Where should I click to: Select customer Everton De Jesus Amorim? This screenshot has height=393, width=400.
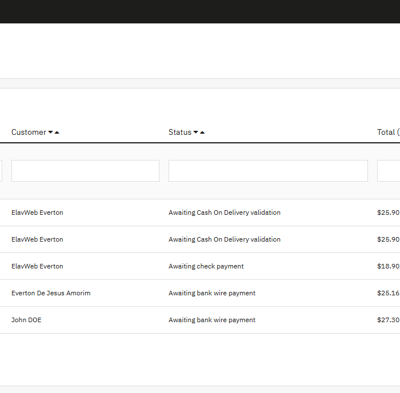click(51, 293)
